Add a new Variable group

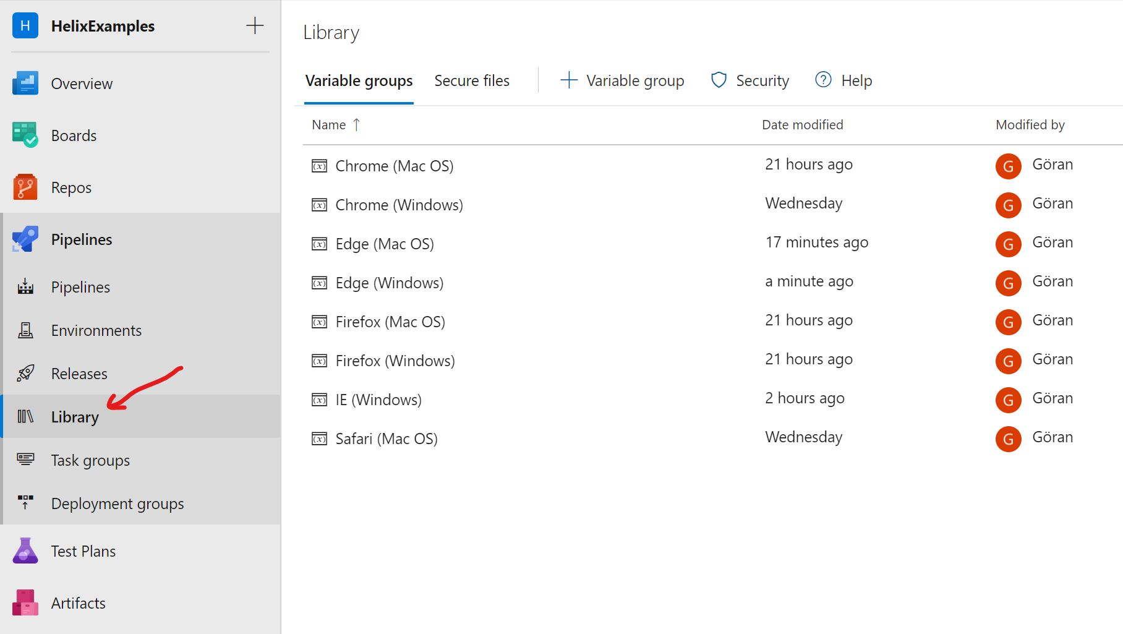point(622,81)
